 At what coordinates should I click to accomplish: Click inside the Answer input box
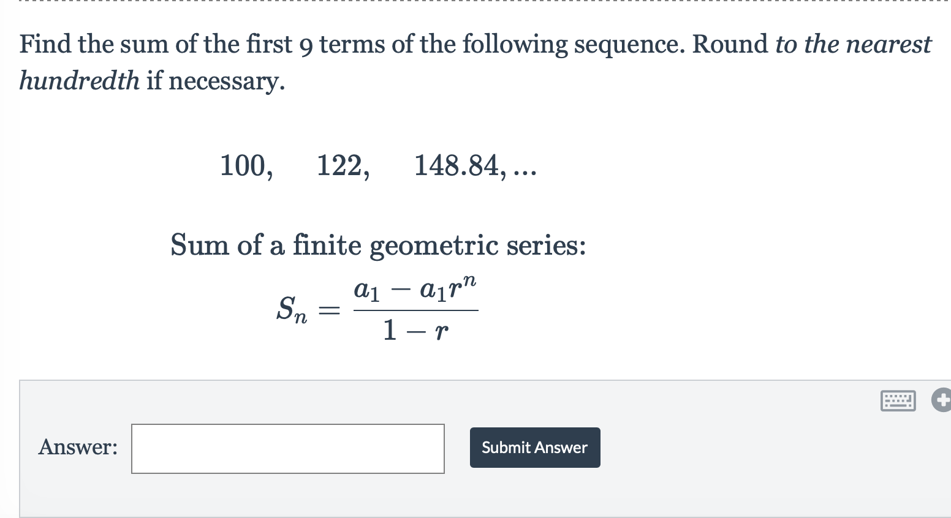coord(287,448)
